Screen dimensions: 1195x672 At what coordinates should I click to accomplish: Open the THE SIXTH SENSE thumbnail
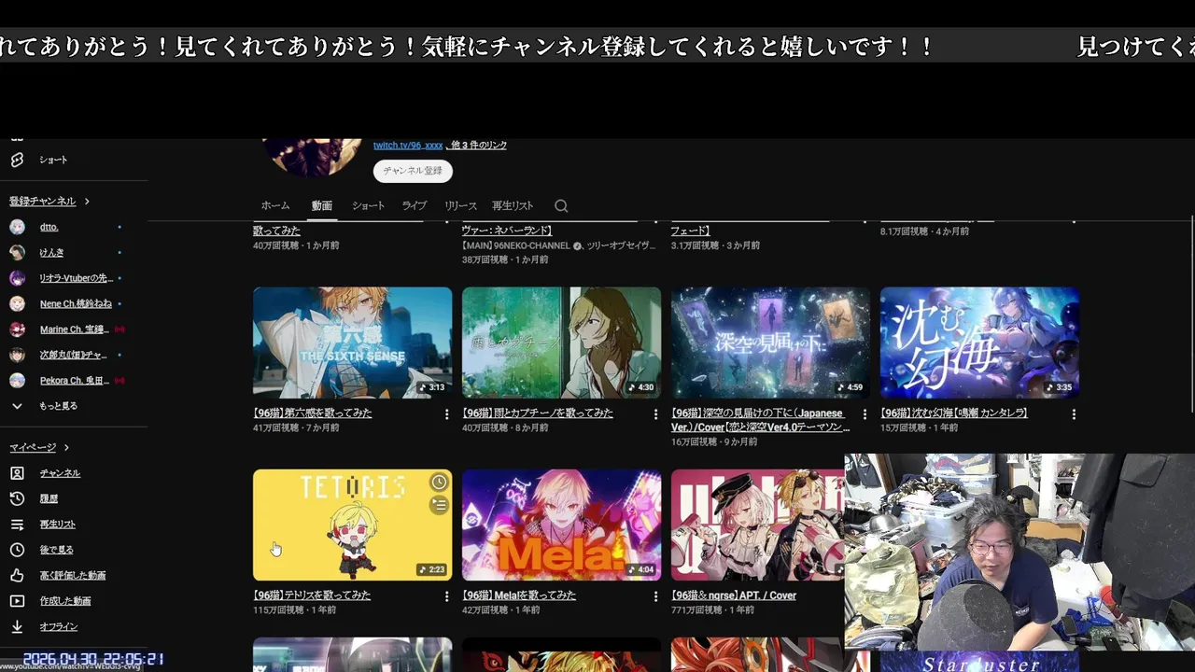click(x=352, y=343)
